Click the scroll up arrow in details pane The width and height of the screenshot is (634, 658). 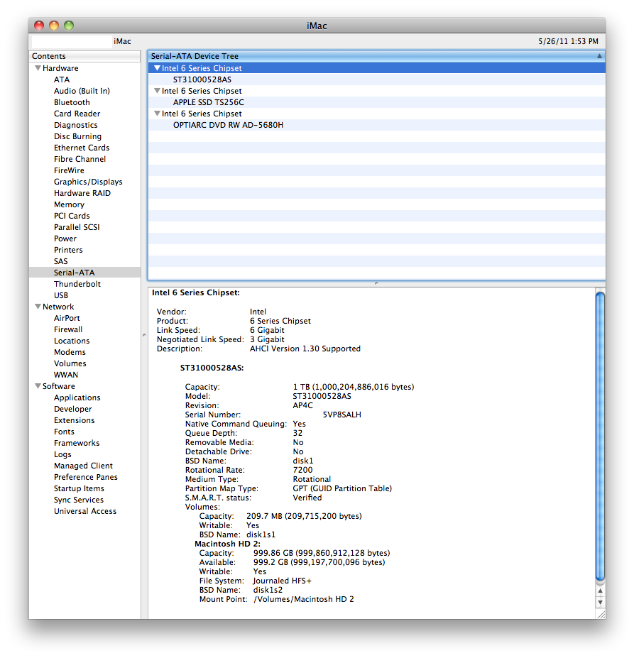pyautogui.click(x=601, y=591)
